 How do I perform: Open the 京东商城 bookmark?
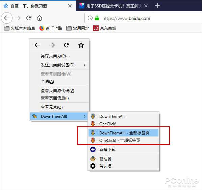(105, 28)
